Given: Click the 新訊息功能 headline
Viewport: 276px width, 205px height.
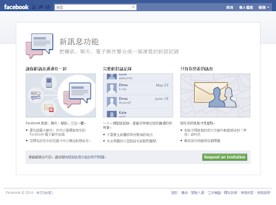Looking at the screenshot, I should coord(79,42).
